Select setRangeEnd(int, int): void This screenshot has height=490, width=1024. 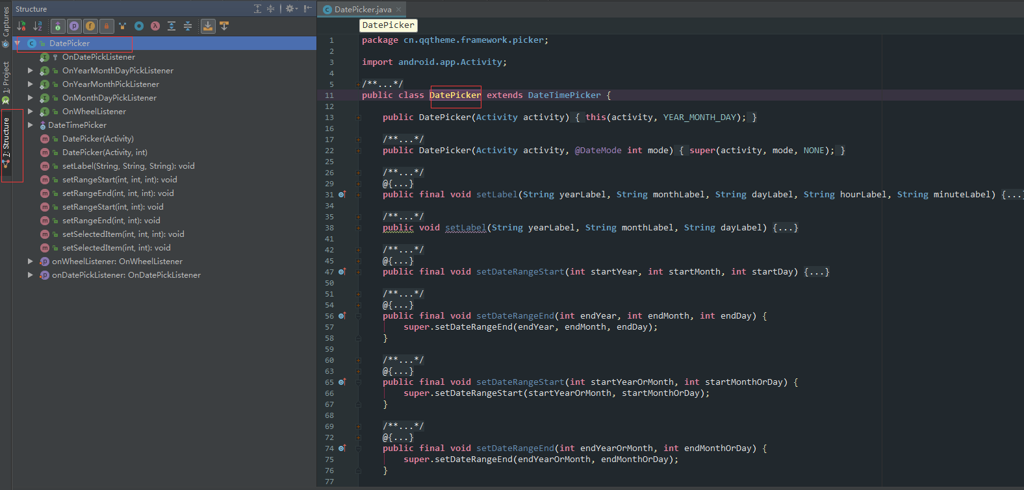pos(111,221)
